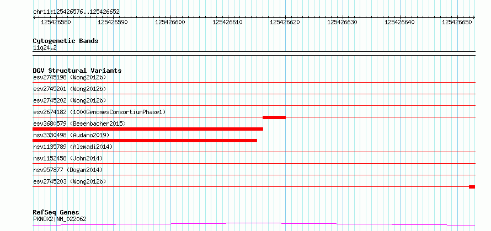This screenshot has width=491, height=231.
Task: Select the DGV Structural Variants track heading
Action: tap(77, 71)
